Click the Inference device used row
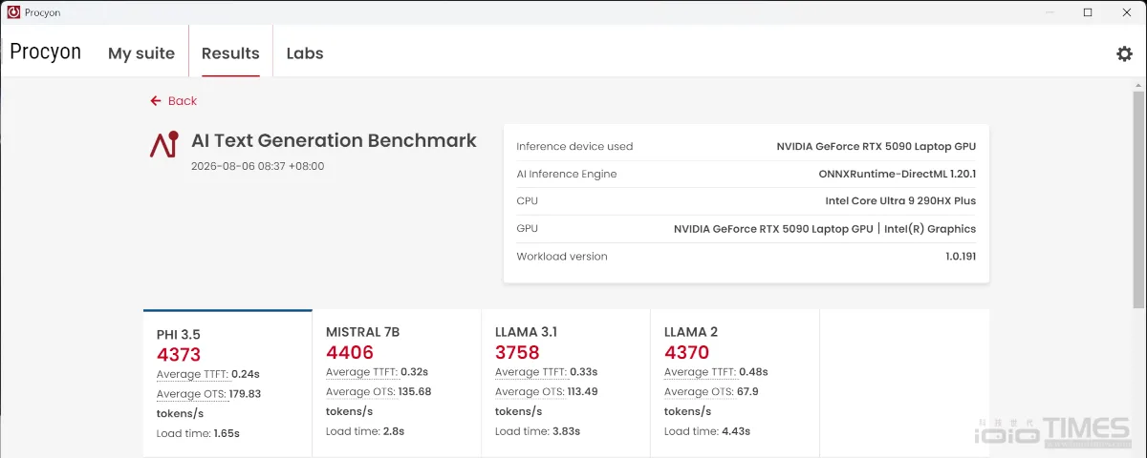Viewport: 1147px width, 458px height. (x=746, y=146)
